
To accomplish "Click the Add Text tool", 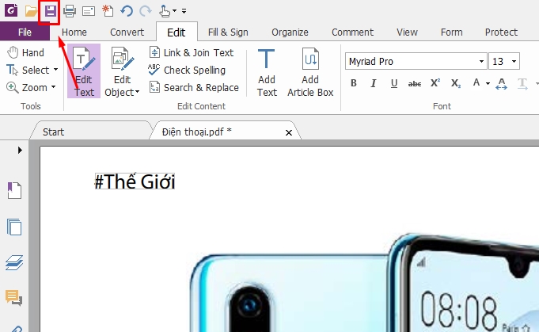I will (x=267, y=72).
